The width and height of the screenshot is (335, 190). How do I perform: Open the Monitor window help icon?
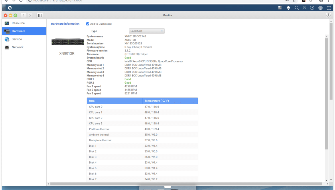[328, 15]
